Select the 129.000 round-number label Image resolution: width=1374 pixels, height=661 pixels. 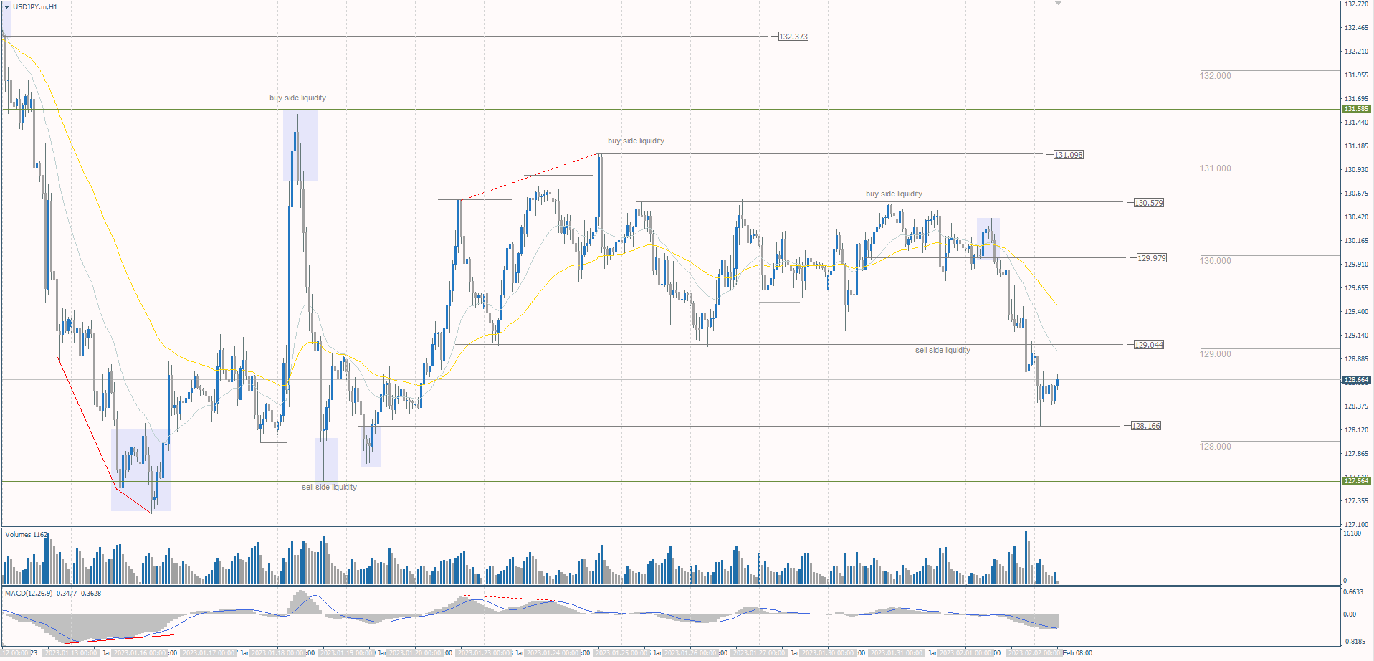pyautogui.click(x=1216, y=354)
